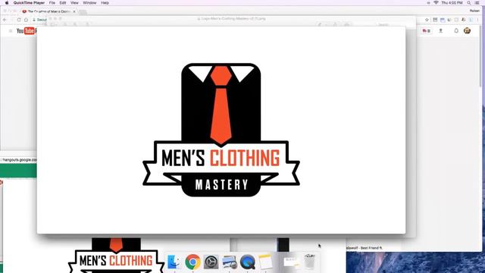This screenshot has height=273, width=485.
Task: Click the clock showing Thu 4:00 PM
Action: coord(452,3)
